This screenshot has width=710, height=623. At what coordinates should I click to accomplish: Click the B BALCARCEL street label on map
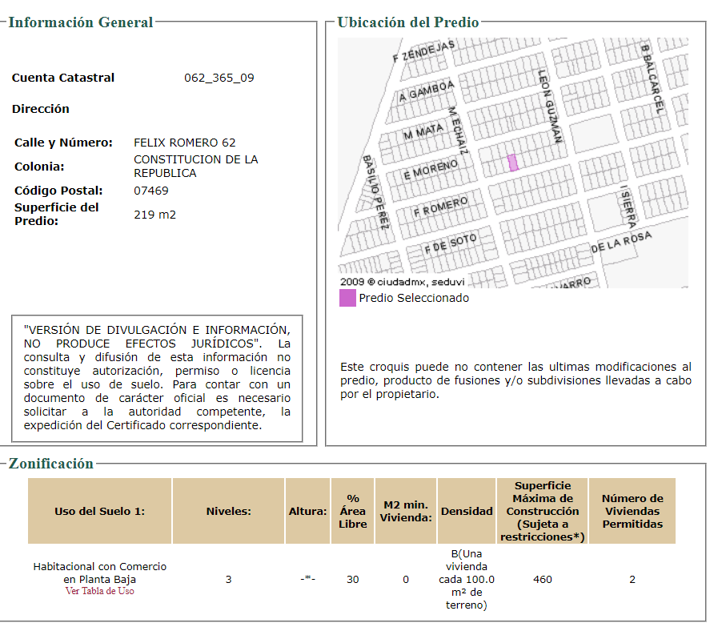(652, 79)
